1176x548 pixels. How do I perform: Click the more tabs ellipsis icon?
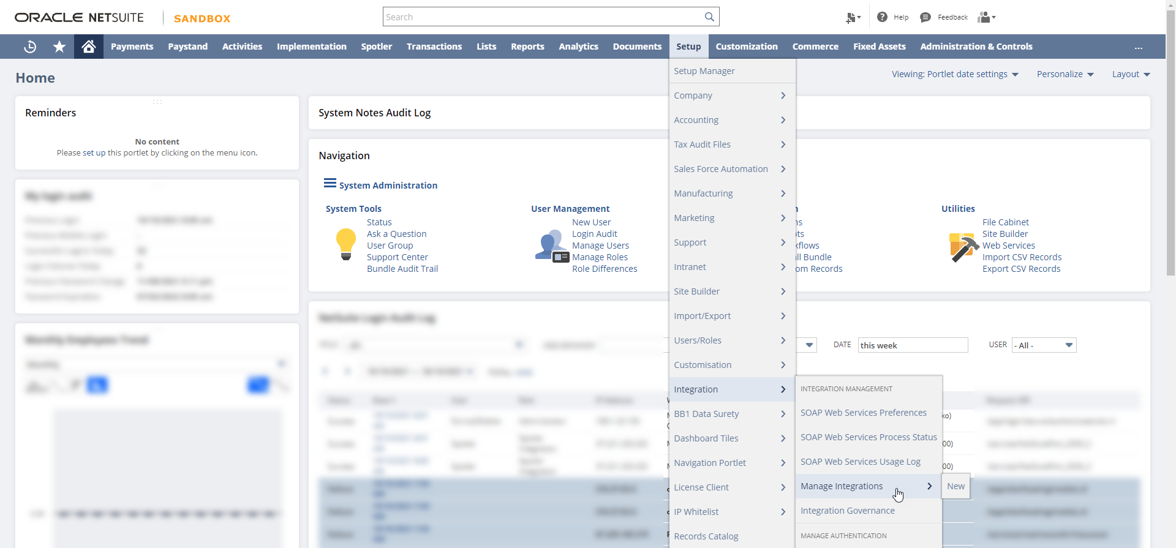click(x=1138, y=47)
